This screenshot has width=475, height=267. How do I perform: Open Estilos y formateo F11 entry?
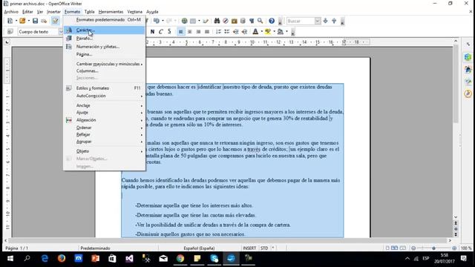tap(105, 88)
